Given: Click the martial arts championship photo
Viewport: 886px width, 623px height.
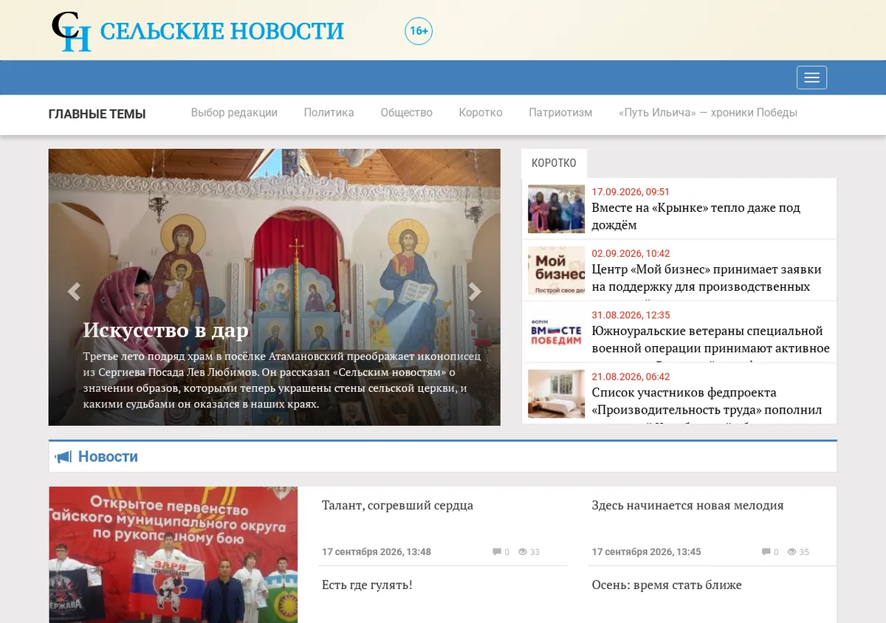Looking at the screenshot, I should (x=174, y=554).
